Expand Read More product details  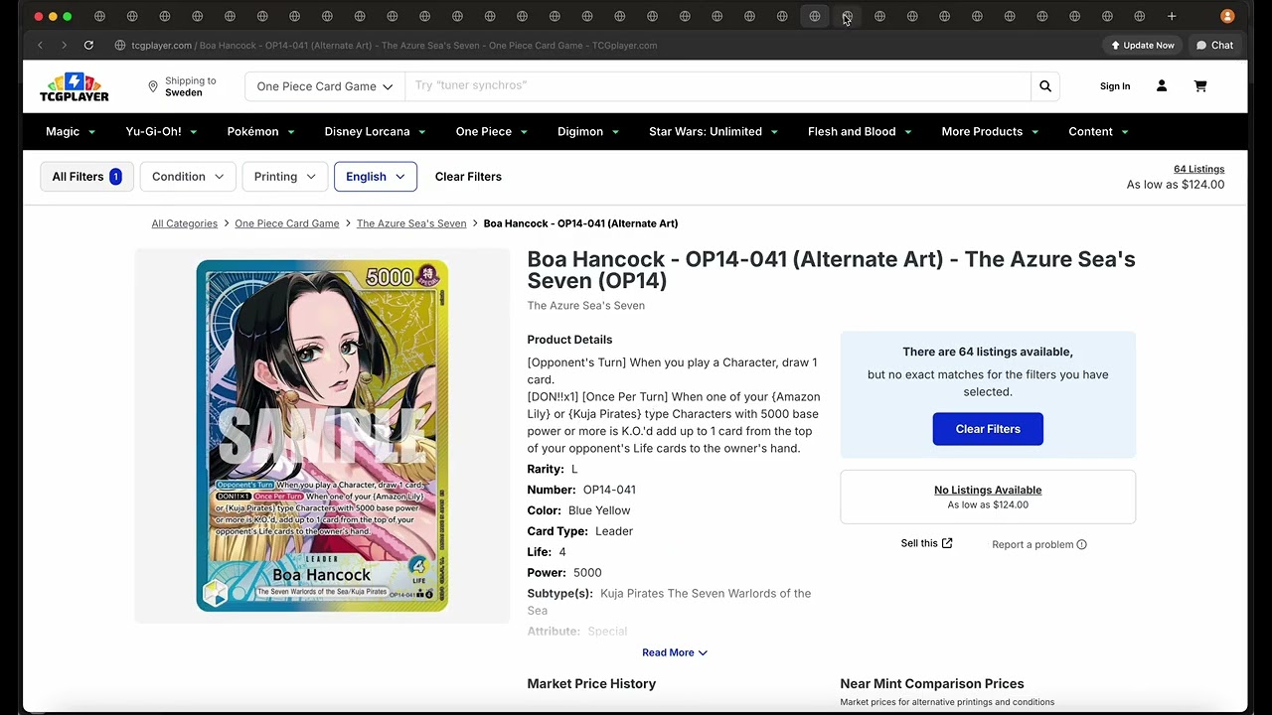pos(675,652)
